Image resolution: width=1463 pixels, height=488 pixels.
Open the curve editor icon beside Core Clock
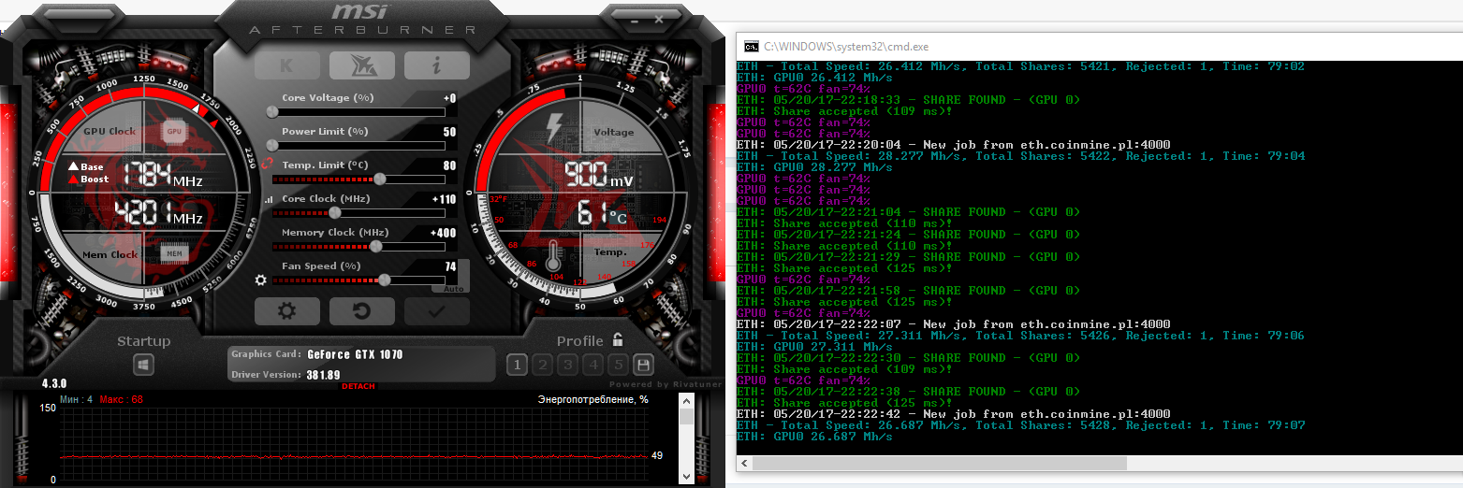click(x=271, y=199)
